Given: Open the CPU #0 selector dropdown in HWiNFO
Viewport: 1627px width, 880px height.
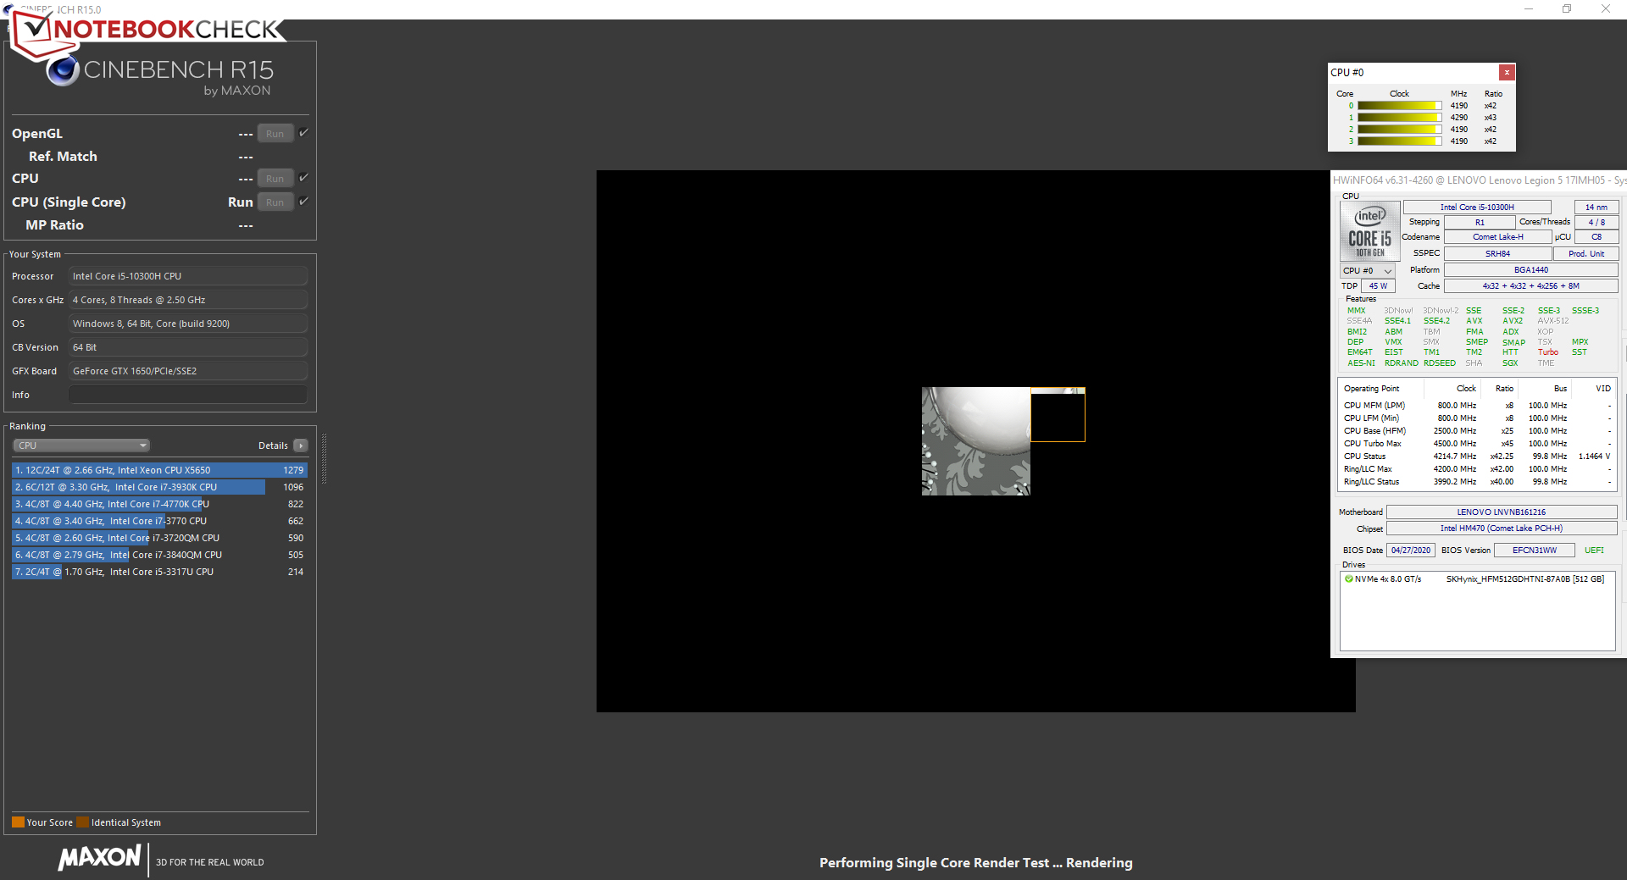Looking at the screenshot, I should [1368, 271].
